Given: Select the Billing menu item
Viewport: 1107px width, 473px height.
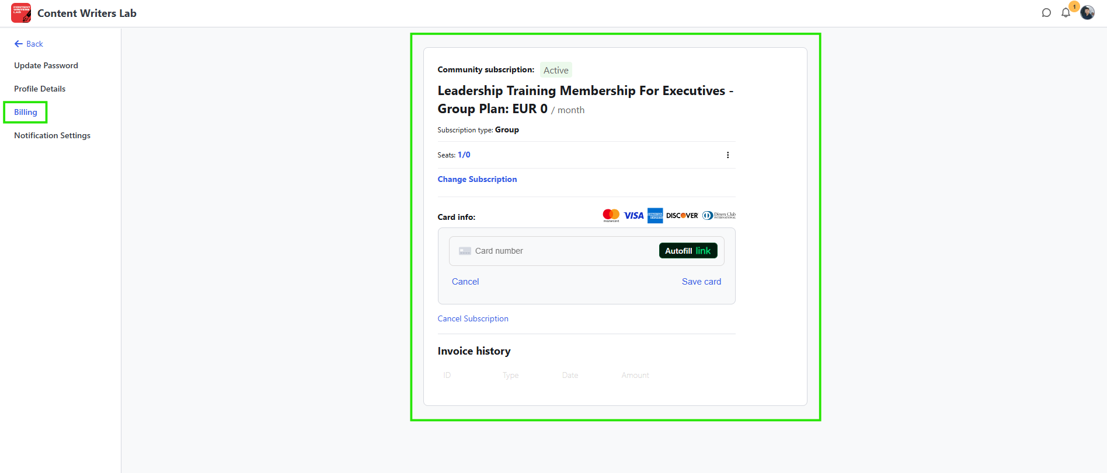Looking at the screenshot, I should coord(26,112).
